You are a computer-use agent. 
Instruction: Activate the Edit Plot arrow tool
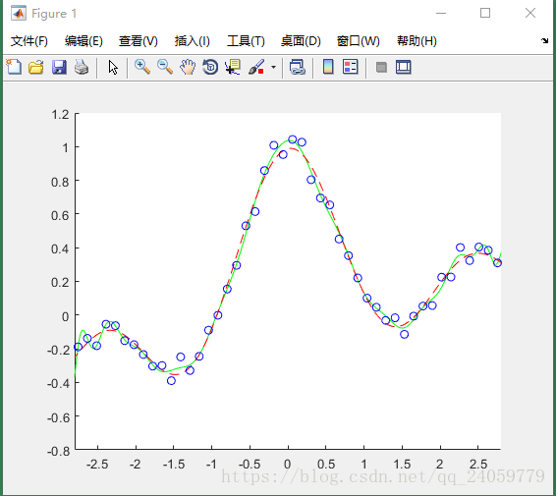tap(113, 67)
